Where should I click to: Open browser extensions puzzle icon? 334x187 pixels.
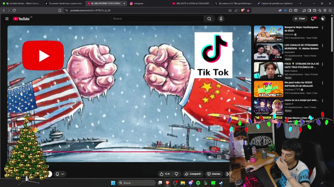click(290, 10)
